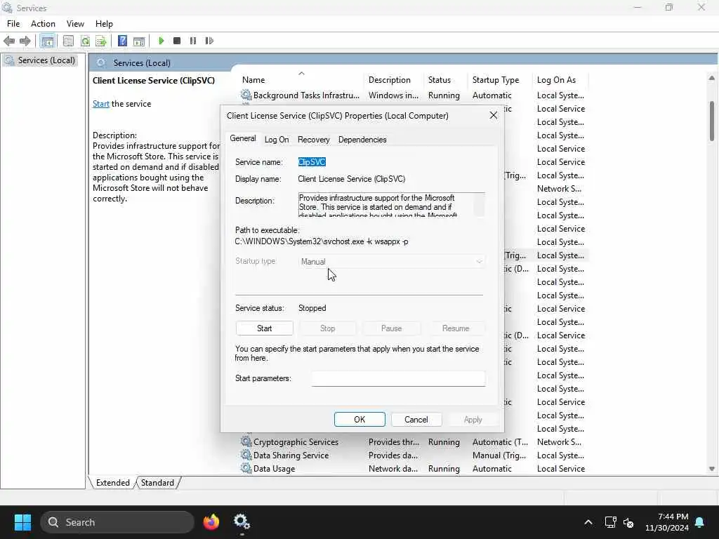Click inside the Start parameters input field
This screenshot has height=539, width=719.
[x=398, y=378]
